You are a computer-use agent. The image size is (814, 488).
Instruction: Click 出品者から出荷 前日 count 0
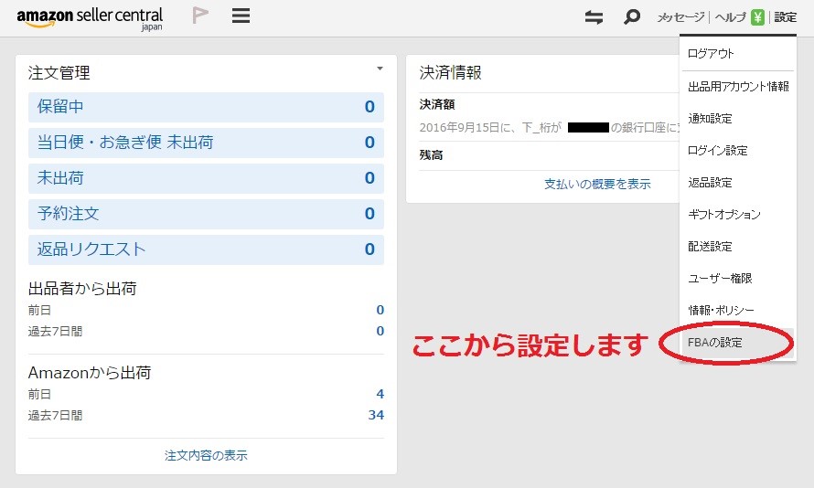point(380,310)
